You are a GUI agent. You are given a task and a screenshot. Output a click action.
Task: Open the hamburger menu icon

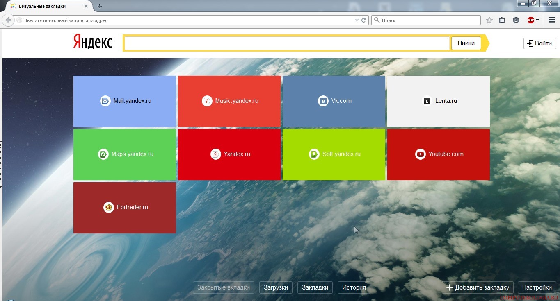point(552,20)
